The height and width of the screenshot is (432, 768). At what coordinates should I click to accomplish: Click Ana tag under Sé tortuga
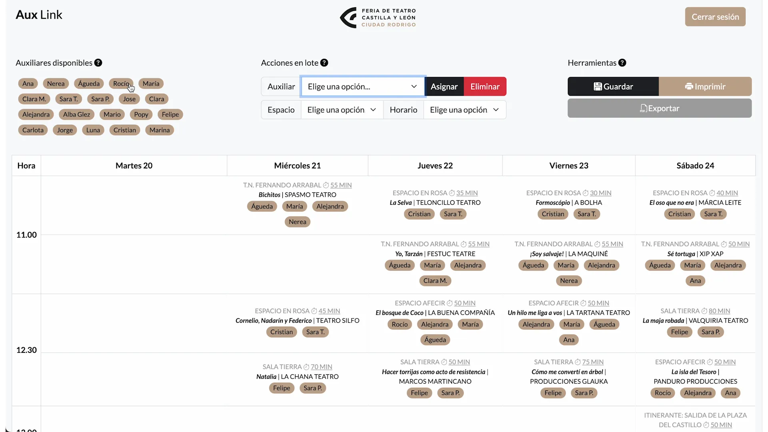(695, 281)
